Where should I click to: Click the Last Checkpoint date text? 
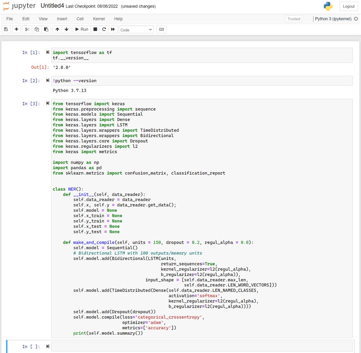point(92,6)
